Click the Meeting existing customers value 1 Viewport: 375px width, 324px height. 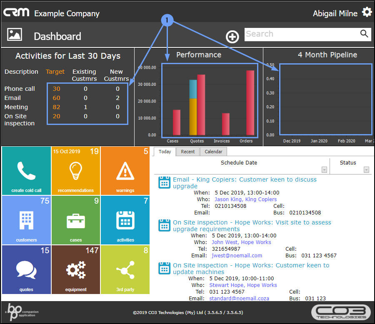click(x=85, y=107)
